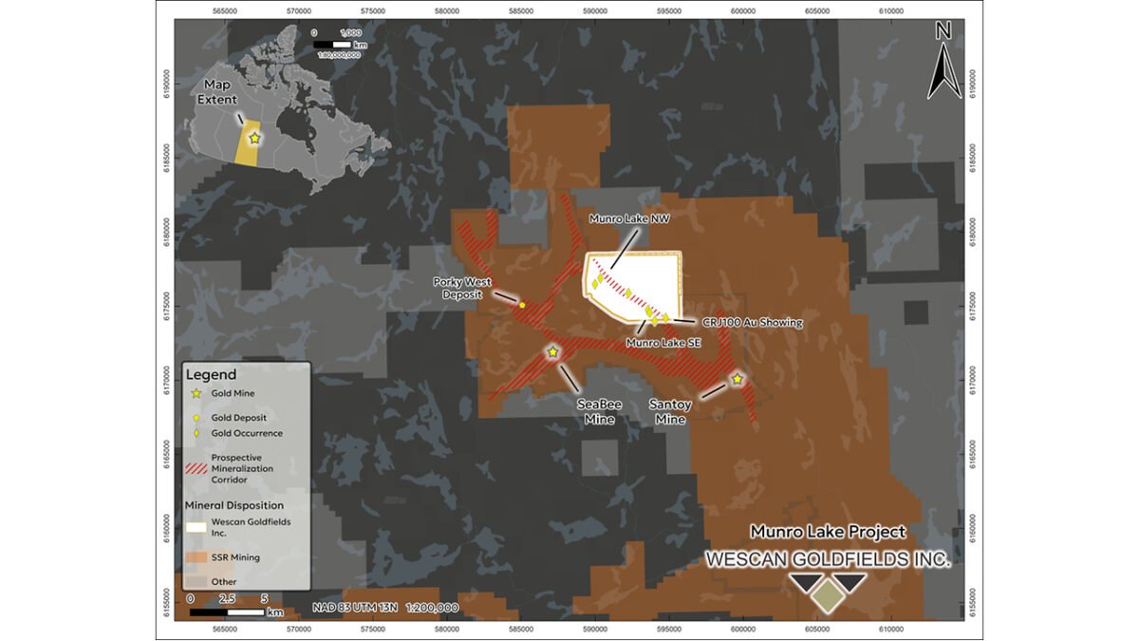Click the Mineral Disposition heading
This screenshot has height=641, width=1139.
[233, 505]
